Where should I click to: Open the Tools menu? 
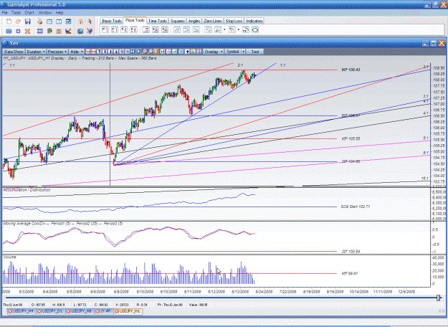click(16, 13)
